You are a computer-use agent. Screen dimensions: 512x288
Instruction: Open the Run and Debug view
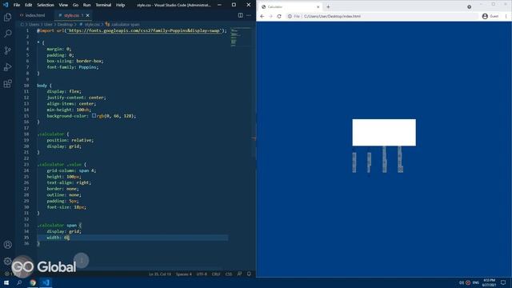tap(7, 67)
